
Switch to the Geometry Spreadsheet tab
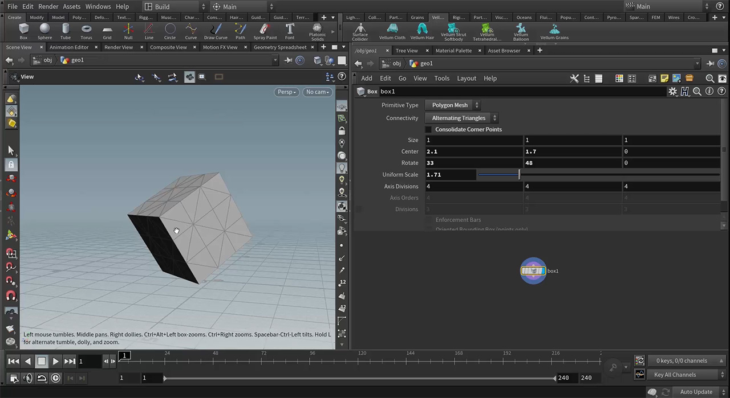280,47
